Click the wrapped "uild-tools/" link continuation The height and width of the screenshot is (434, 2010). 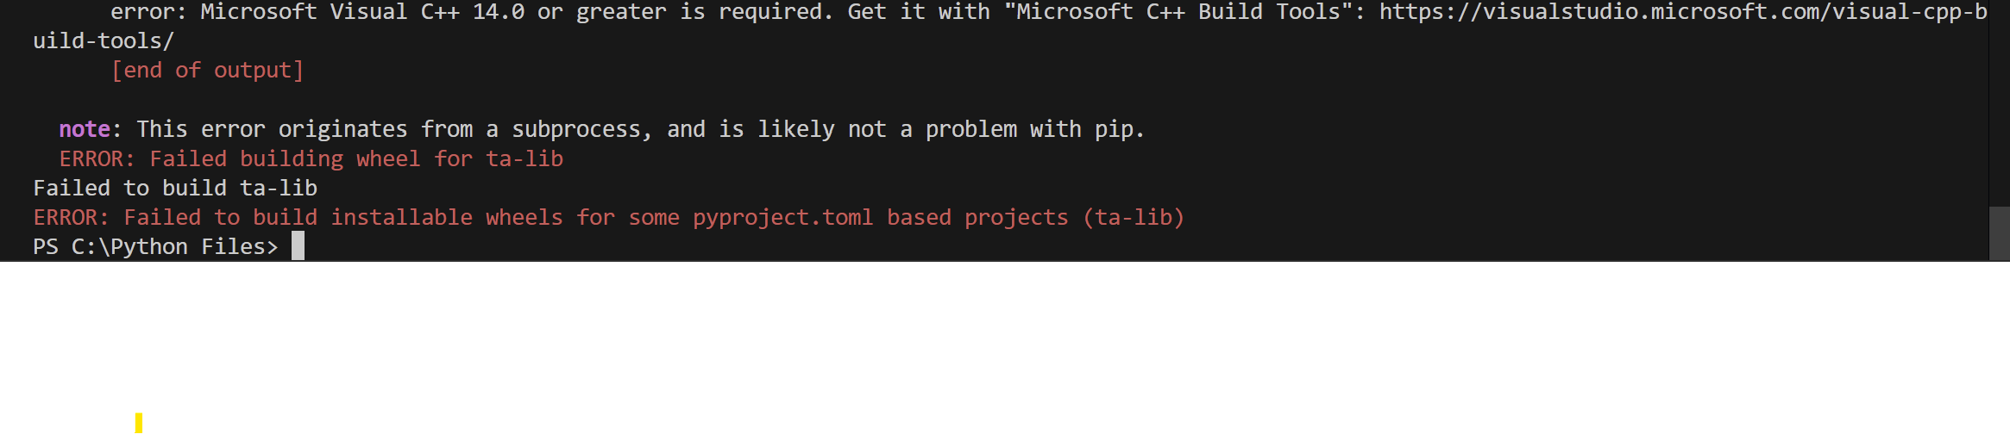[x=104, y=41]
